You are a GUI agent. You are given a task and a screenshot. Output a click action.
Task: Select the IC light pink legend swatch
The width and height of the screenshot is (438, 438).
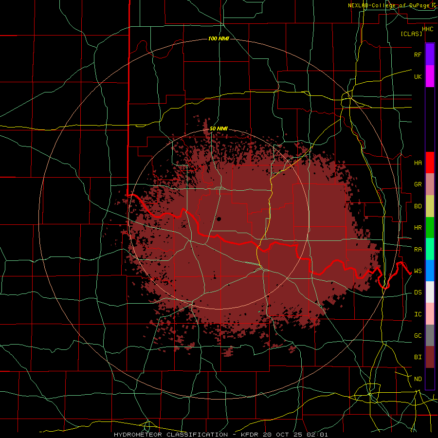click(x=430, y=314)
